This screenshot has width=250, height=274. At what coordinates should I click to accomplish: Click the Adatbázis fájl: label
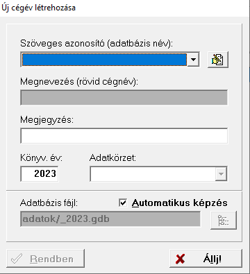(x=49, y=203)
